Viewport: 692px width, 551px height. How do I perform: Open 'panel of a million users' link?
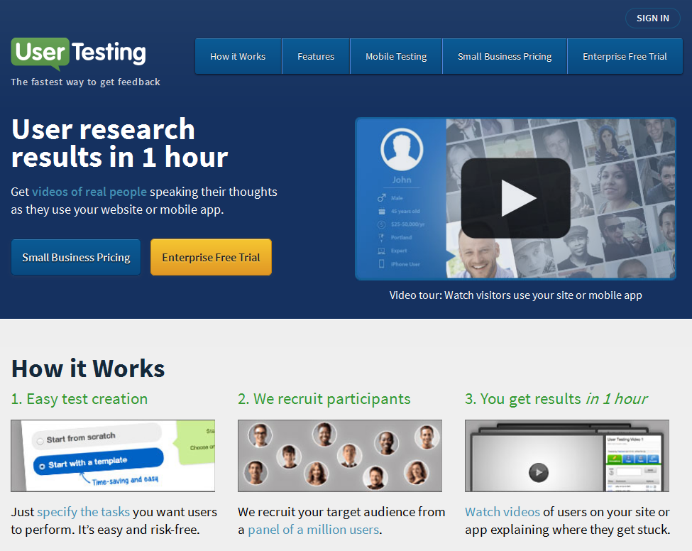(313, 530)
